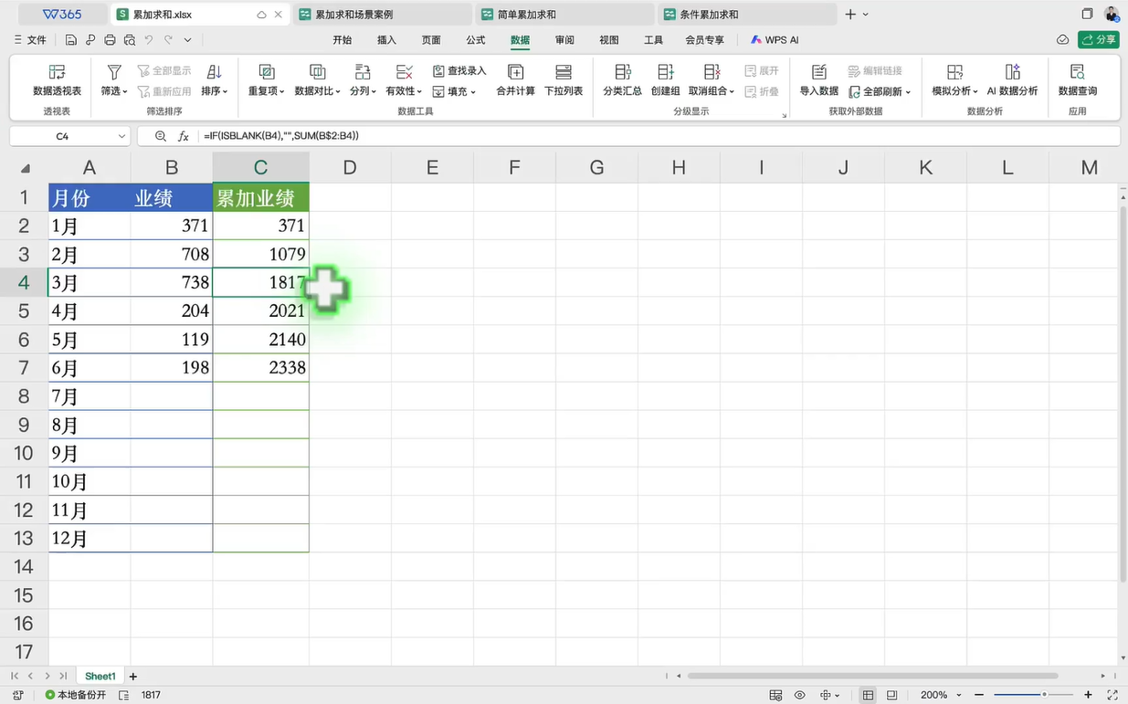
Task: Toggle 本地备份开 local backup status
Action: [75, 695]
